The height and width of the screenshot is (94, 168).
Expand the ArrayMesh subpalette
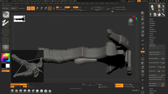click(x=152, y=23)
